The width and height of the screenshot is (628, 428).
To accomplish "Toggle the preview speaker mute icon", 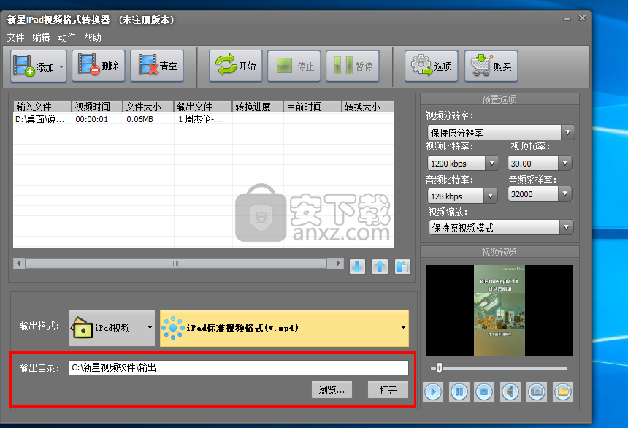I will click(510, 391).
